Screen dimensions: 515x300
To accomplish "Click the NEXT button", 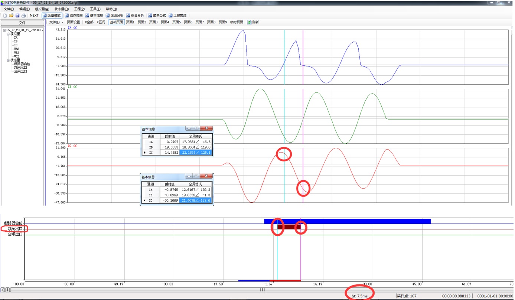I will (x=34, y=16).
